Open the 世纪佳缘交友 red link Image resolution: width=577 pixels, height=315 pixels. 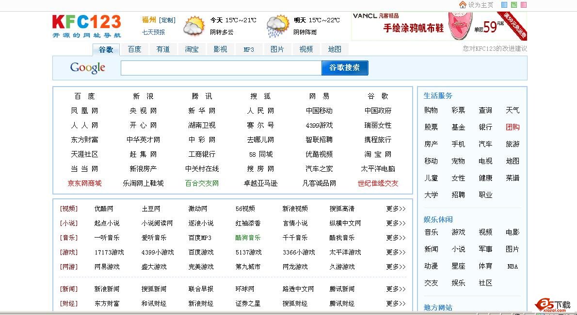click(378, 183)
